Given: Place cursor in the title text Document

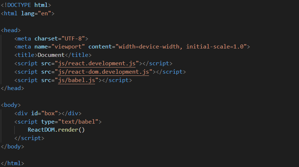Looking at the screenshot, I should pyautogui.click(x=51, y=55).
